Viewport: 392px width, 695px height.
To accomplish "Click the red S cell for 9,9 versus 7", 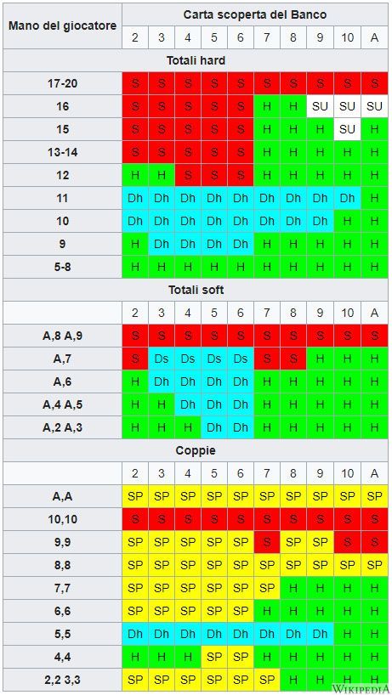I will [267, 542].
